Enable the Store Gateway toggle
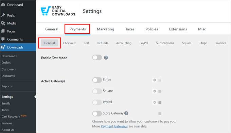Image resolution: width=231 pixels, height=133 pixels. point(97,114)
